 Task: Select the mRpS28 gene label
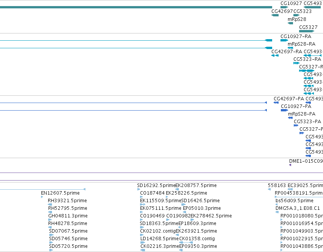coord(297,19)
